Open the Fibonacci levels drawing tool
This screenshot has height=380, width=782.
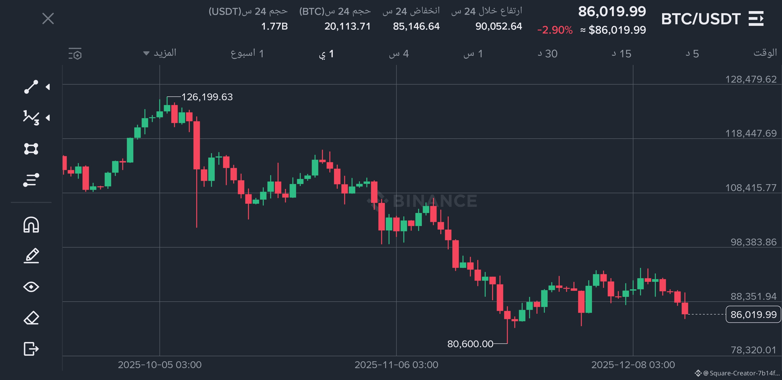[x=31, y=180]
